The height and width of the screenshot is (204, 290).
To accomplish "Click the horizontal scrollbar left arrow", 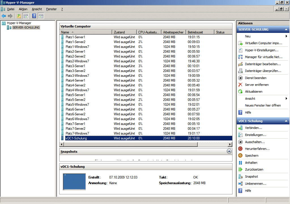I will [x=62, y=144].
